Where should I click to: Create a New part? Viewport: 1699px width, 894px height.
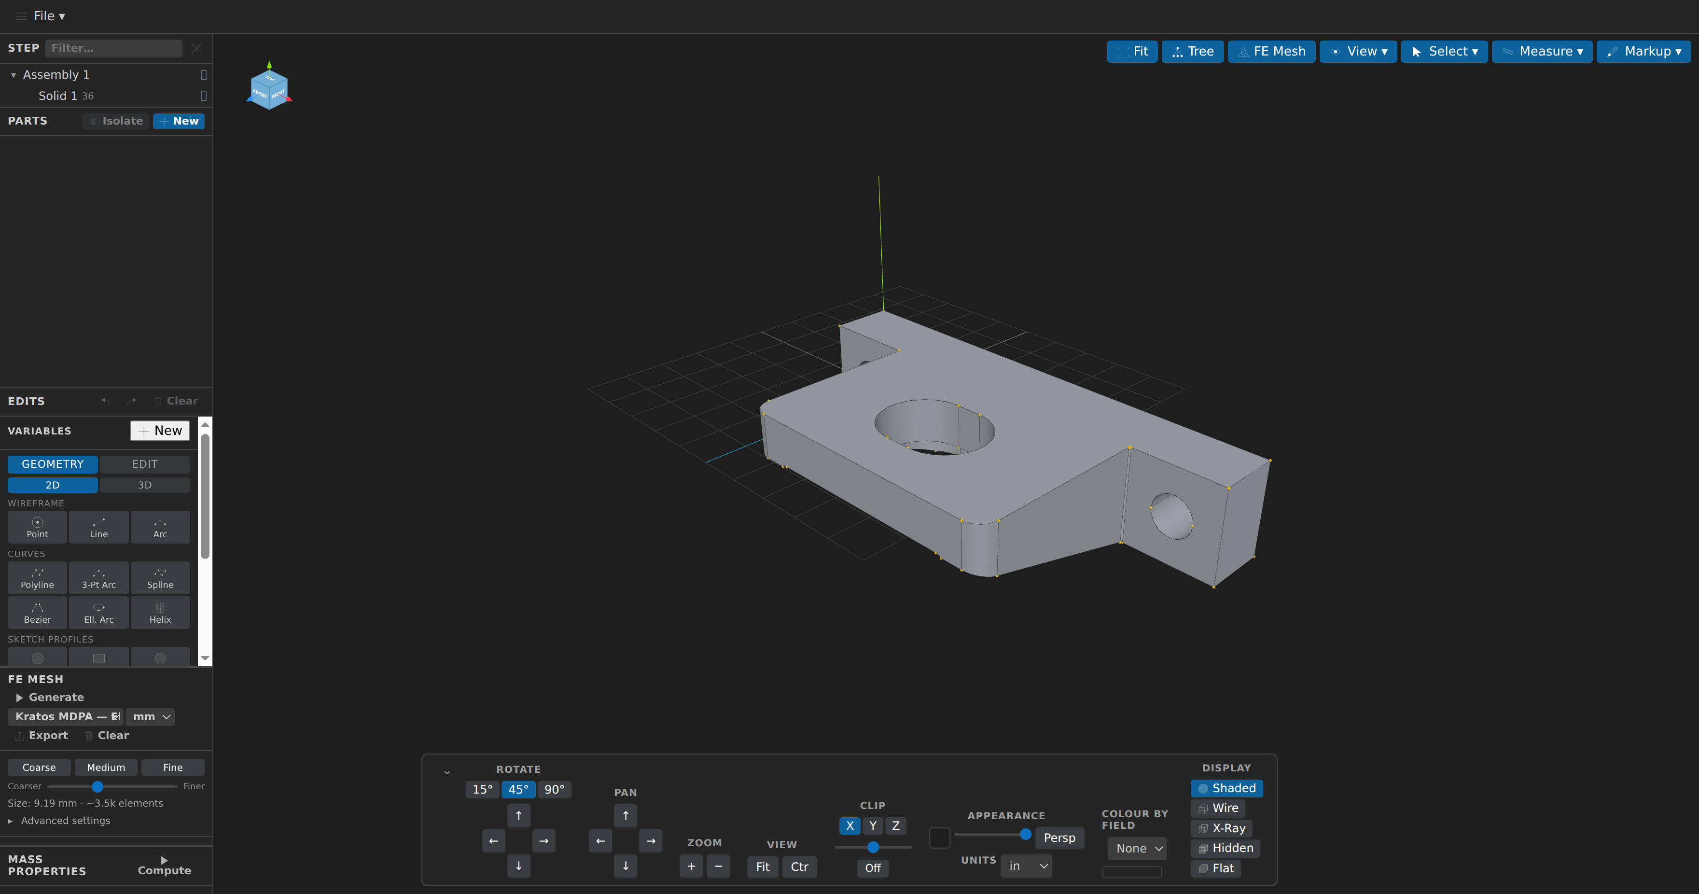(179, 121)
